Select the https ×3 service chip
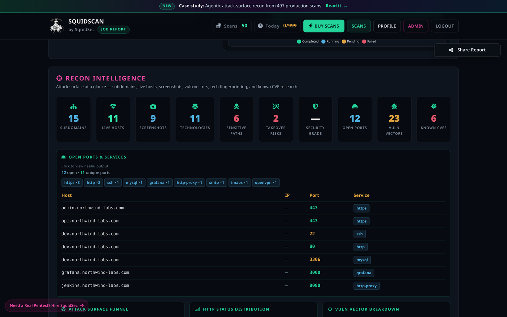 point(72,183)
